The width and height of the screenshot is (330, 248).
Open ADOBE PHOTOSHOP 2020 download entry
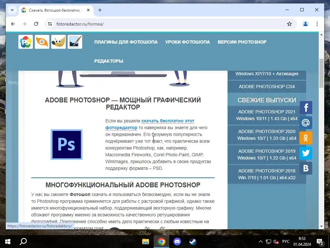[x=267, y=135]
